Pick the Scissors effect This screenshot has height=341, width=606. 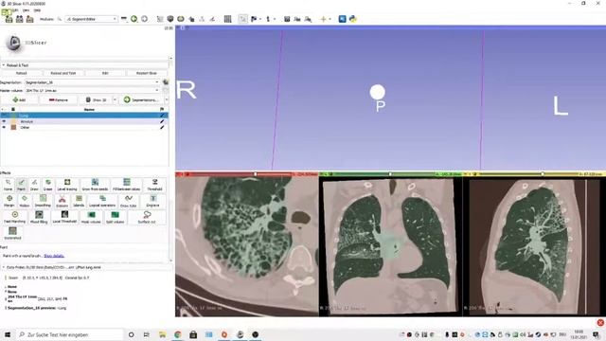62,201
